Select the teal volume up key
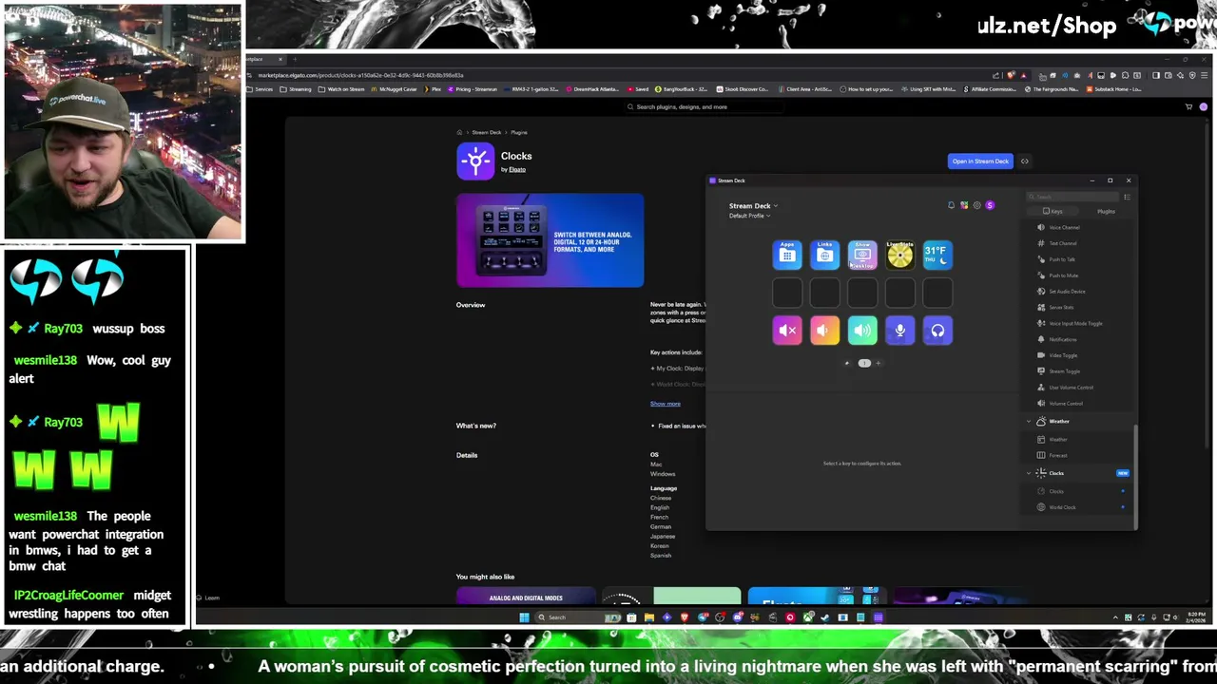The height and width of the screenshot is (684, 1217). (x=862, y=331)
